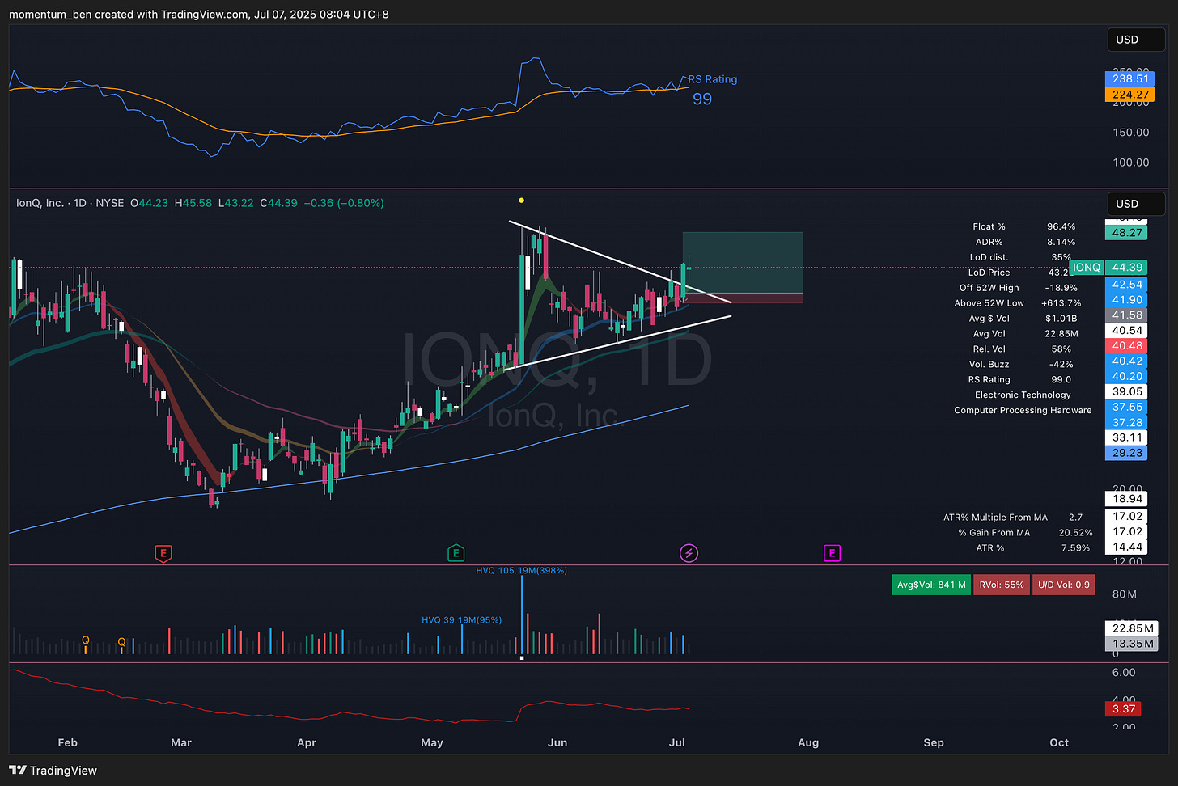Select the 22.85M volume axis label
The width and height of the screenshot is (1178, 786).
click(1132, 628)
